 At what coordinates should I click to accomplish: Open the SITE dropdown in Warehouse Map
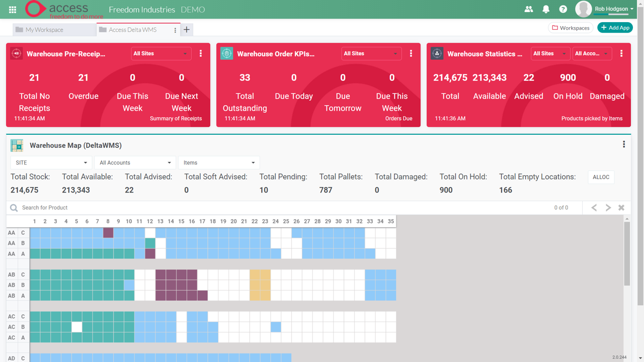(50, 162)
